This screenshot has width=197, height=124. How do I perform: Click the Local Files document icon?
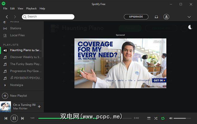[x=5, y=36]
